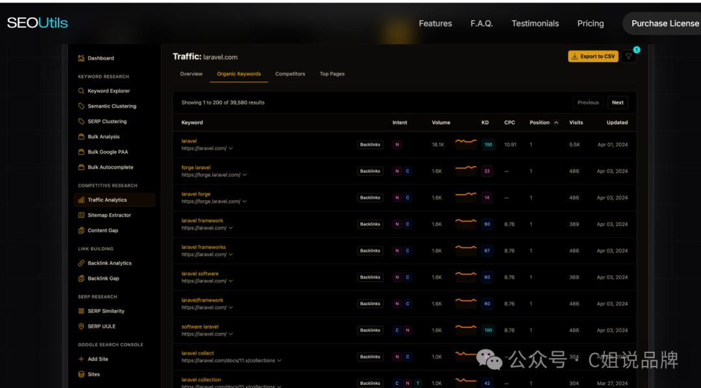Click Bulk Analysis folder icon

81,137
